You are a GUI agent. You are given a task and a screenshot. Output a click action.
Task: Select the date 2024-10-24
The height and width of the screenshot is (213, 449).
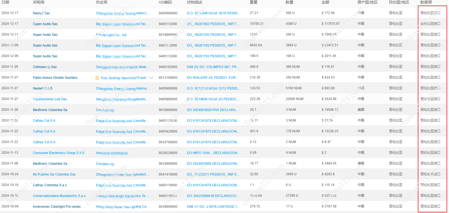click(x=10, y=174)
